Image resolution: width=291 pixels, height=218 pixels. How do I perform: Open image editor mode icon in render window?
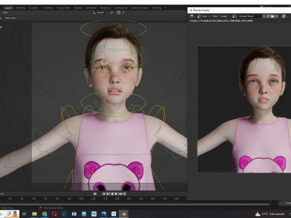pos(199,16)
